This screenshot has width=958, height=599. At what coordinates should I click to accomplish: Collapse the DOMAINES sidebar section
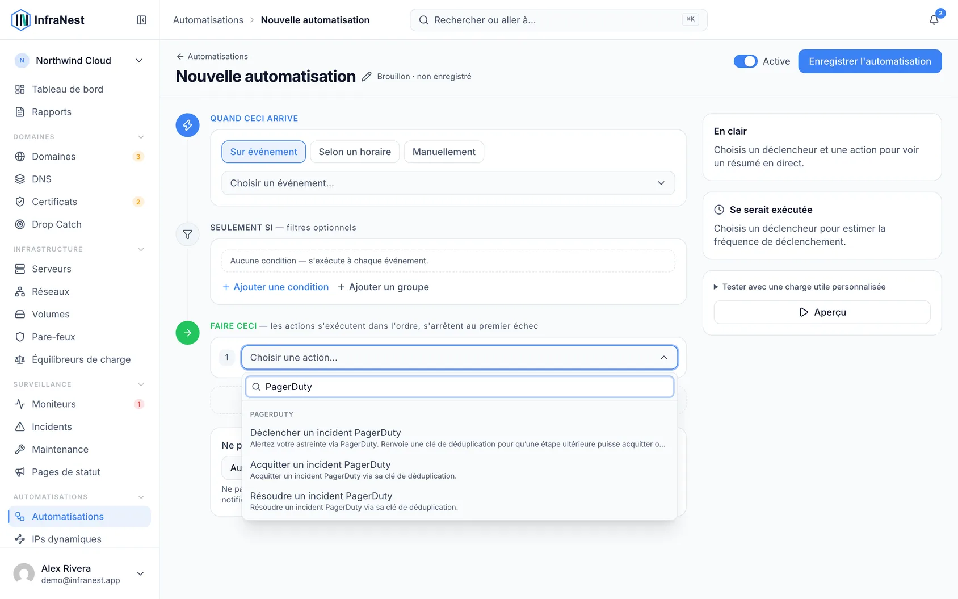tap(141, 137)
